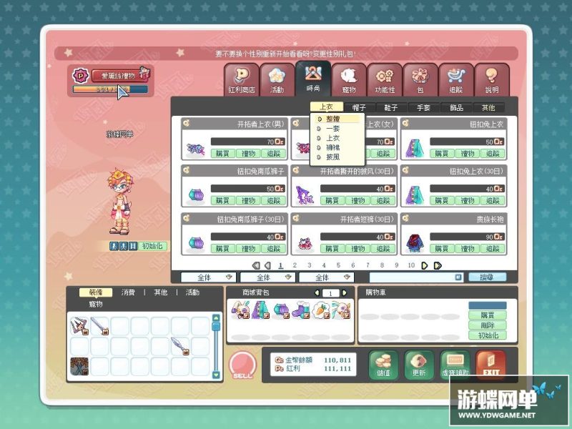572x429 pixels.
Task: Click the 开拓者上衣(男) item thumbnail
Action: (195, 149)
